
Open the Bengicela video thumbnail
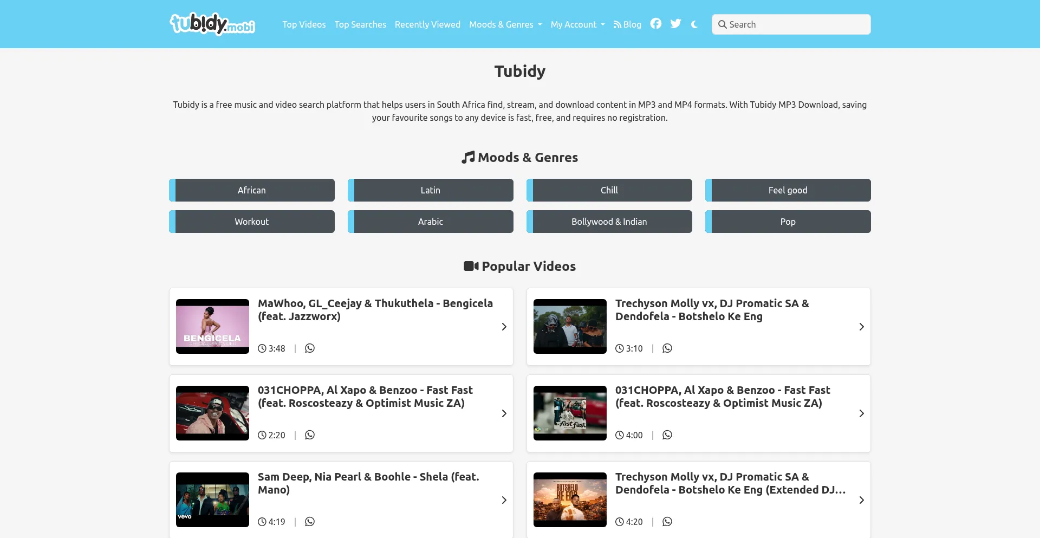tap(212, 326)
